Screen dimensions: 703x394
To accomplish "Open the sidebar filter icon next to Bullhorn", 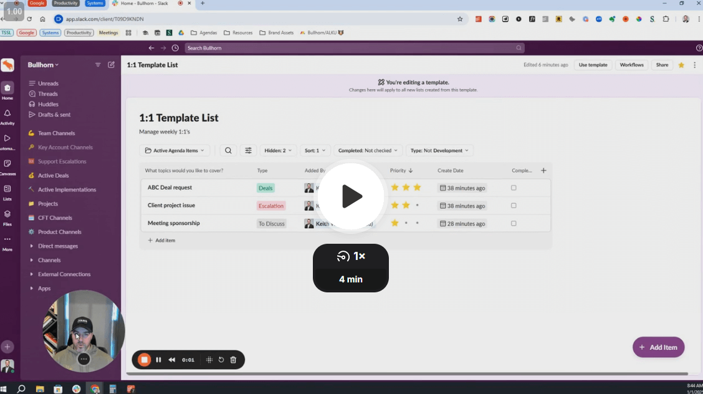I will click(x=98, y=65).
